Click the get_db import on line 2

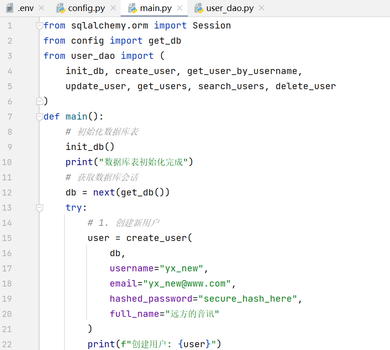[x=164, y=40]
